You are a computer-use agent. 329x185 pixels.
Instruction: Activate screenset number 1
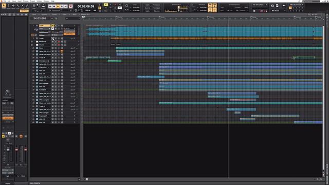tap(290, 8)
